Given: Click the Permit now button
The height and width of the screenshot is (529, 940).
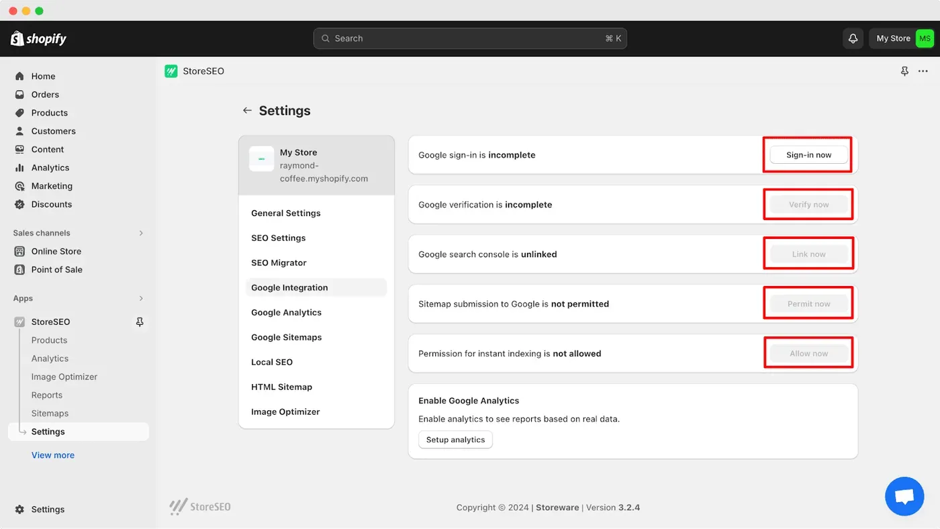Looking at the screenshot, I should coord(808,304).
